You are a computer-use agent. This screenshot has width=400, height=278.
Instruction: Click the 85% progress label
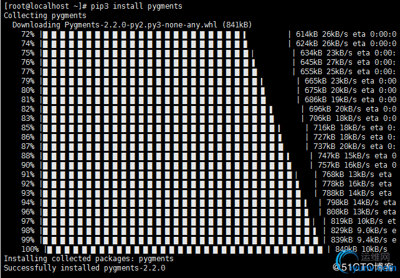[28, 128]
